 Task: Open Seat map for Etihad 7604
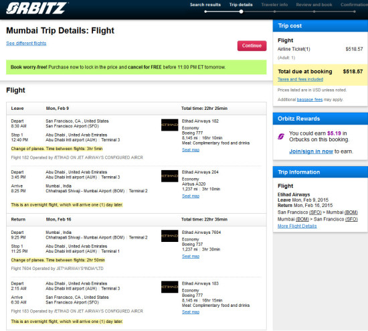coord(191,256)
